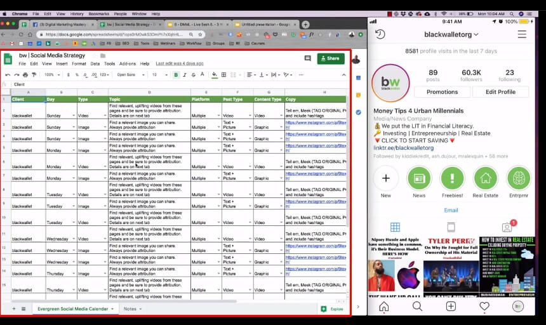Click the redo arrow in Sheets toolbar
Screen dimensions: 546x325
tap(17, 75)
